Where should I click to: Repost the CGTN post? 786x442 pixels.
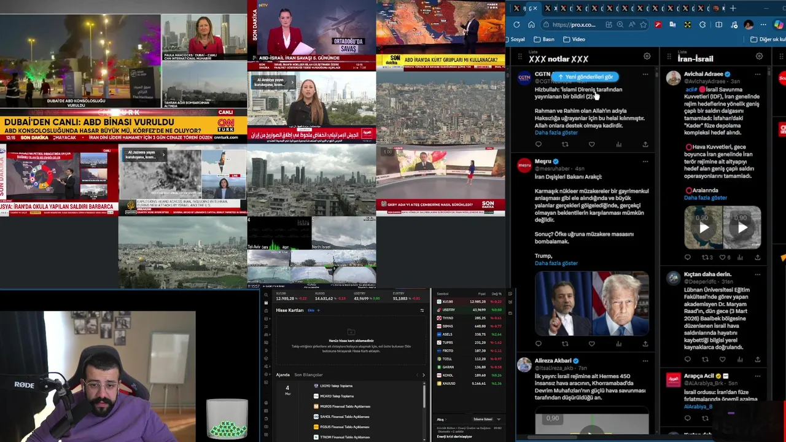[x=565, y=144]
